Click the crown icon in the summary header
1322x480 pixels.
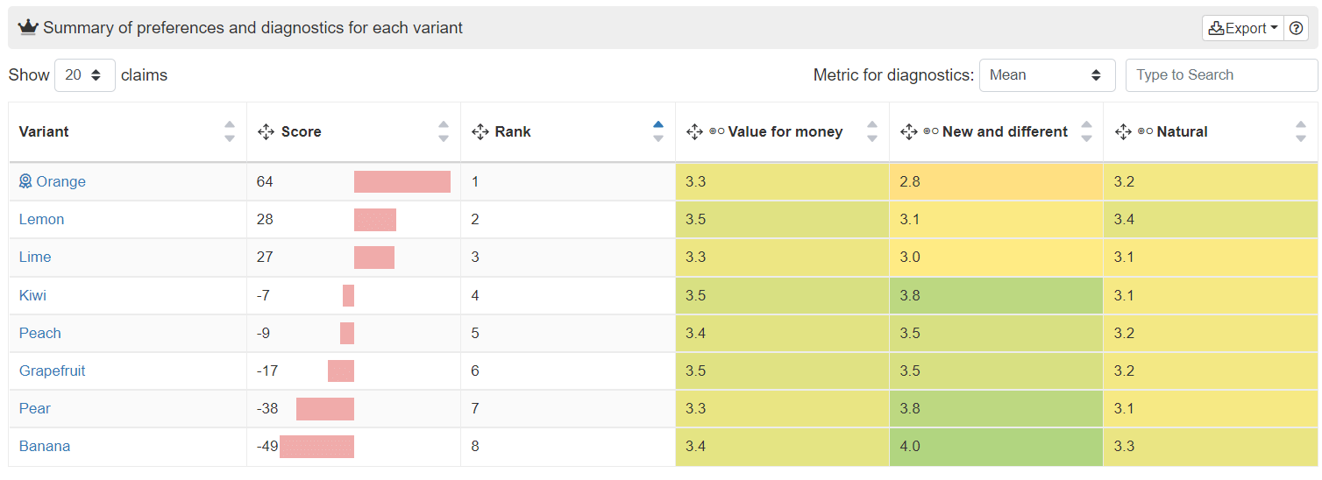[x=28, y=27]
